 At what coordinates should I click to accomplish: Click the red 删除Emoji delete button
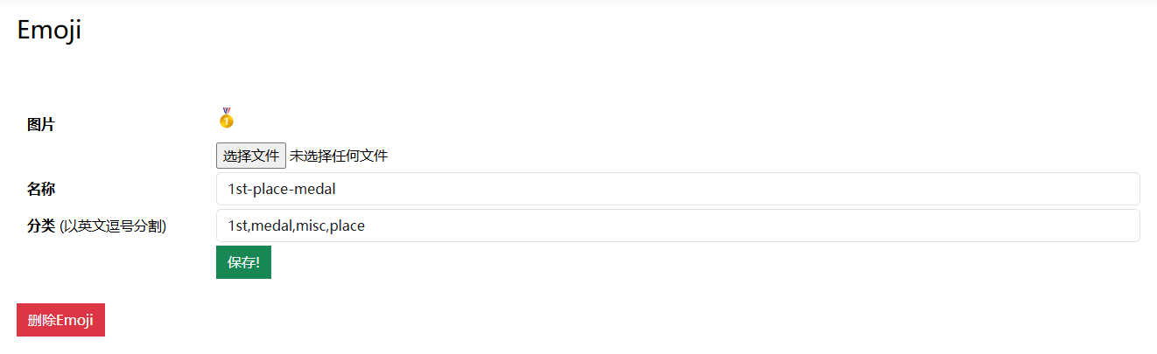60,320
